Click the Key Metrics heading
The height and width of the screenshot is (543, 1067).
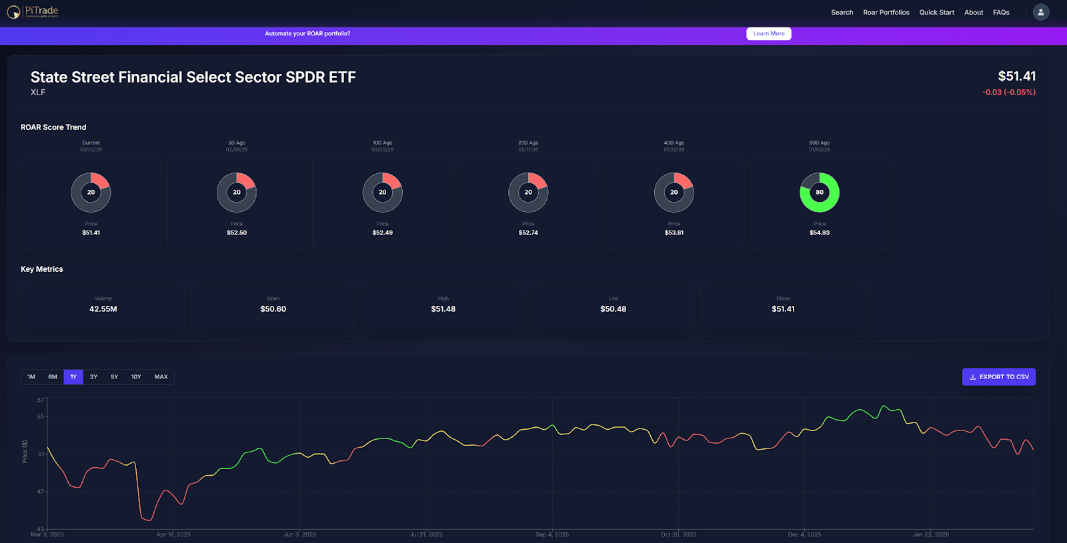(x=42, y=269)
